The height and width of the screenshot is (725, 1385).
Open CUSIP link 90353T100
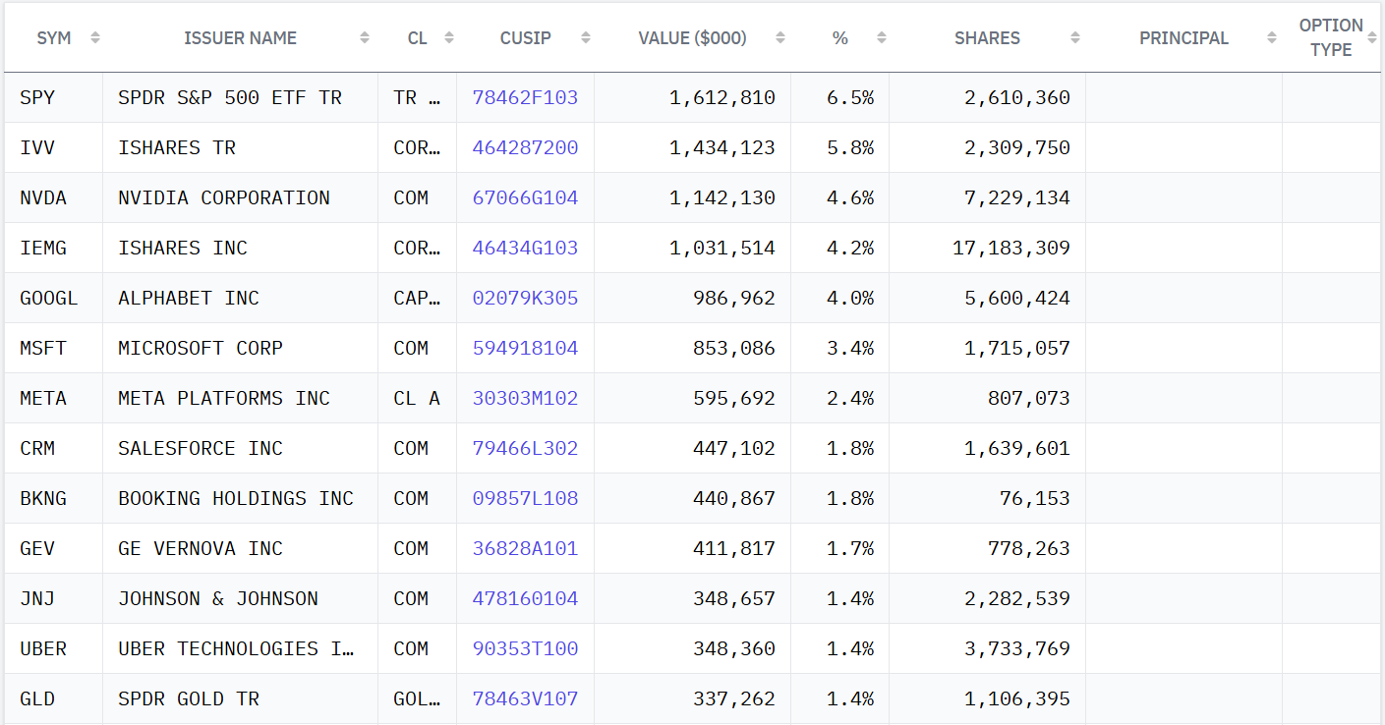pos(525,648)
